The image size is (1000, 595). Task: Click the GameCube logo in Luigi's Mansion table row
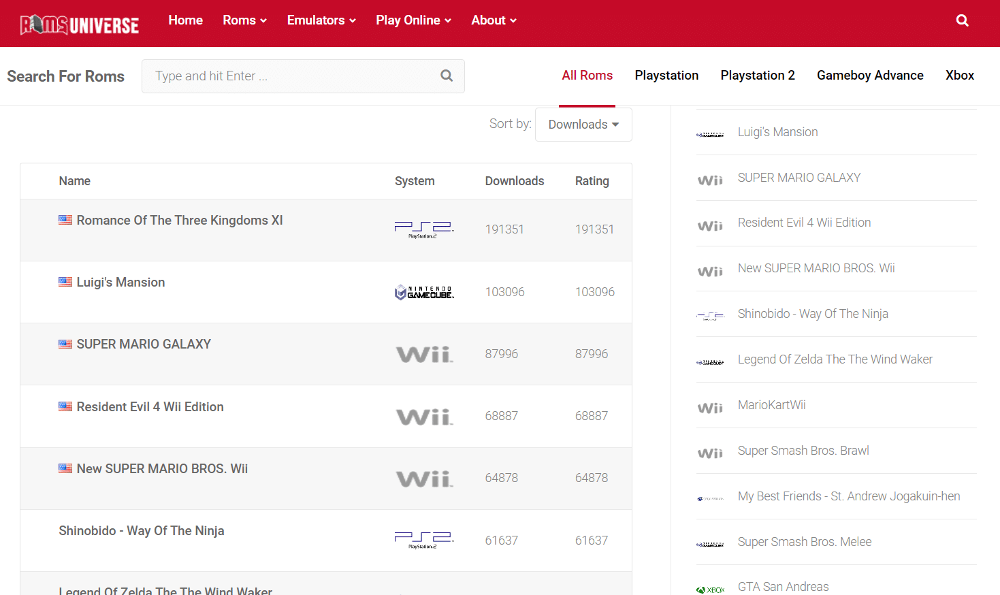[x=424, y=292]
